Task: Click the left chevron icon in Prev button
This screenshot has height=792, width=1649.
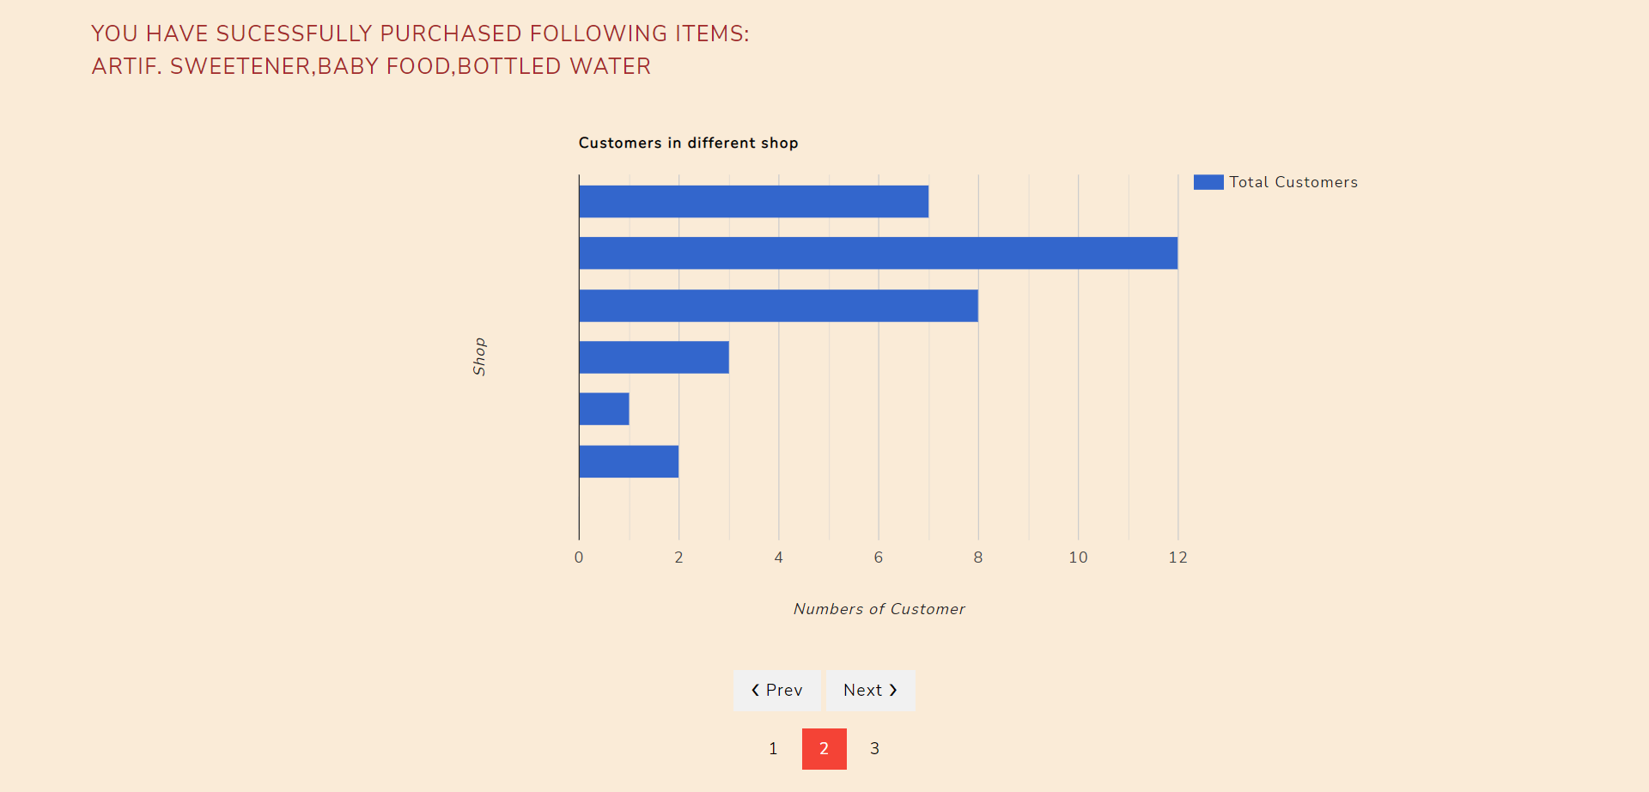Action: (x=754, y=690)
